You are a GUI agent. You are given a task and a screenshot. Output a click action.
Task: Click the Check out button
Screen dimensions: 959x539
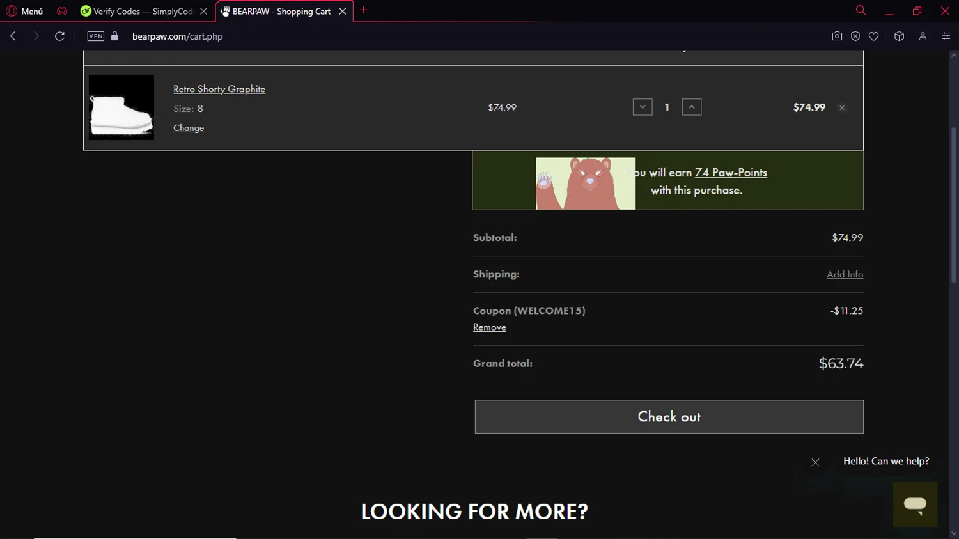(x=669, y=417)
